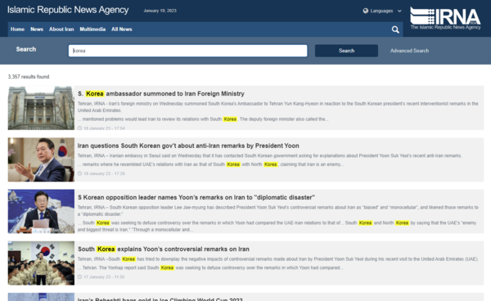Select the Multimedia menu item
Image resolution: width=491 pixels, height=301 pixels.
(x=92, y=29)
